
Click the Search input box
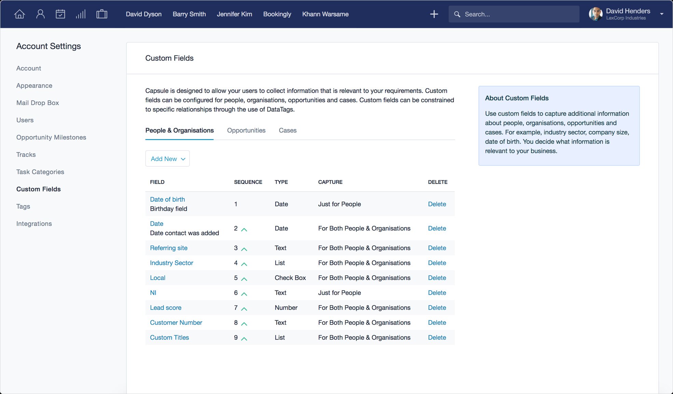[514, 14]
